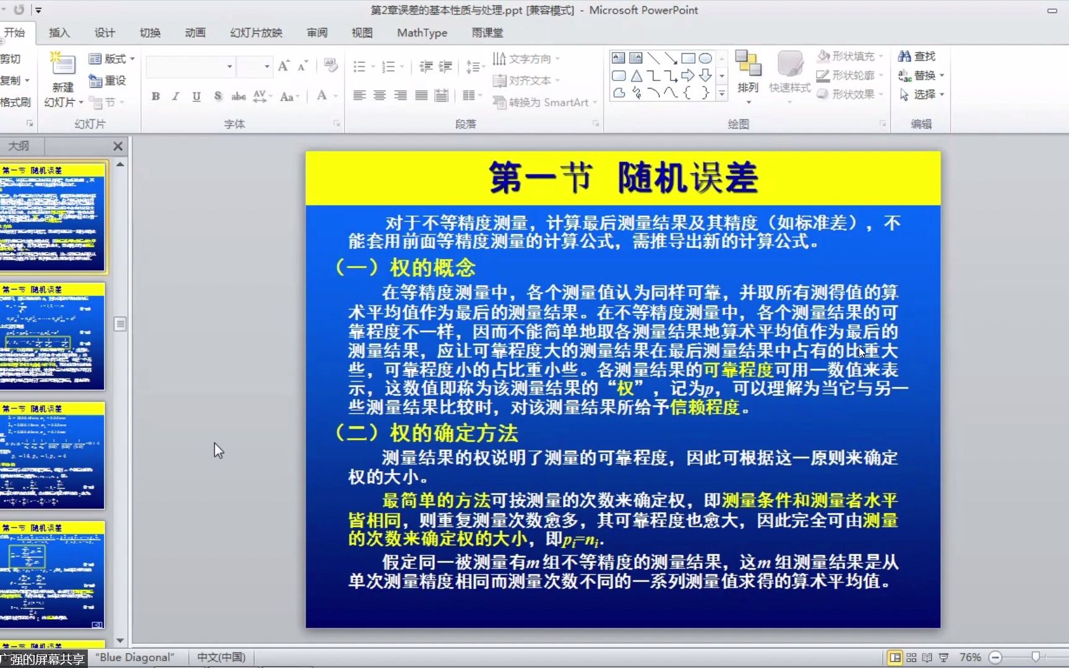Open the font name dropdown
1069x668 pixels.
pos(230,66)
